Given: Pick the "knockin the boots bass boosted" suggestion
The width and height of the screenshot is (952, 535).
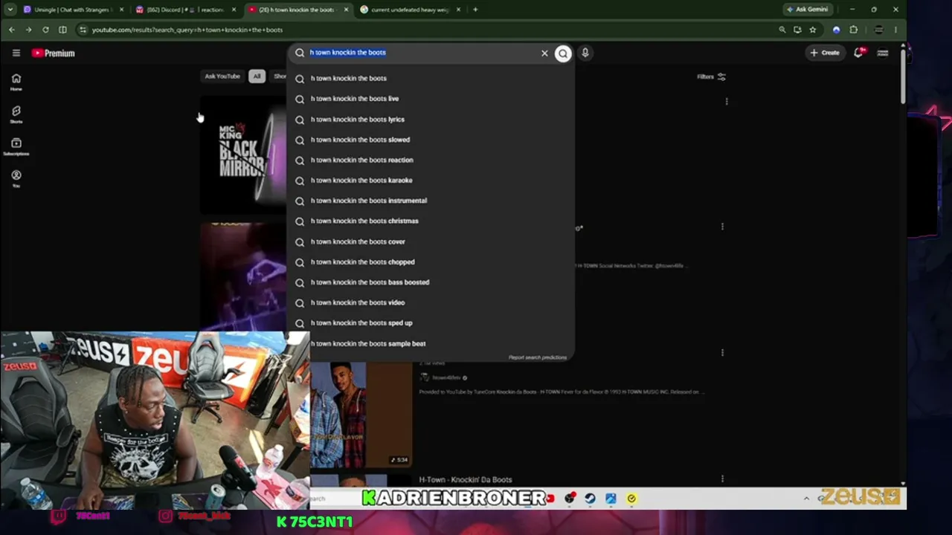Looking at the screenshot, I should 431,282.
